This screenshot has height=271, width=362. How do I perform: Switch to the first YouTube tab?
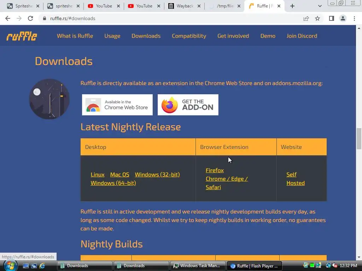101,6
